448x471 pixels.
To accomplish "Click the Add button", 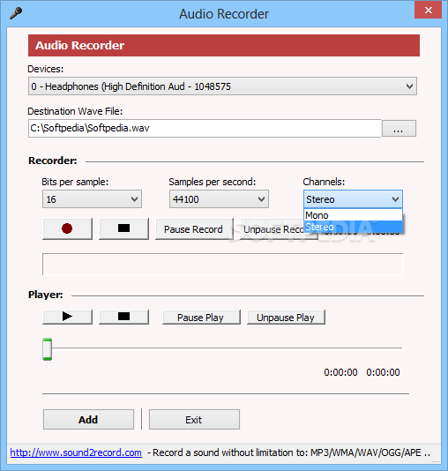I will (88, 419).
